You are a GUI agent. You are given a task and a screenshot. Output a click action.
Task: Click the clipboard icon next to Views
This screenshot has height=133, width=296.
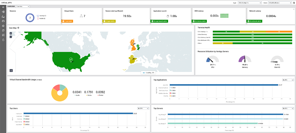click(294, 3)
